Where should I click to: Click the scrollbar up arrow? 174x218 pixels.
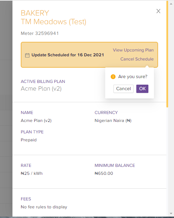(171, 4)
